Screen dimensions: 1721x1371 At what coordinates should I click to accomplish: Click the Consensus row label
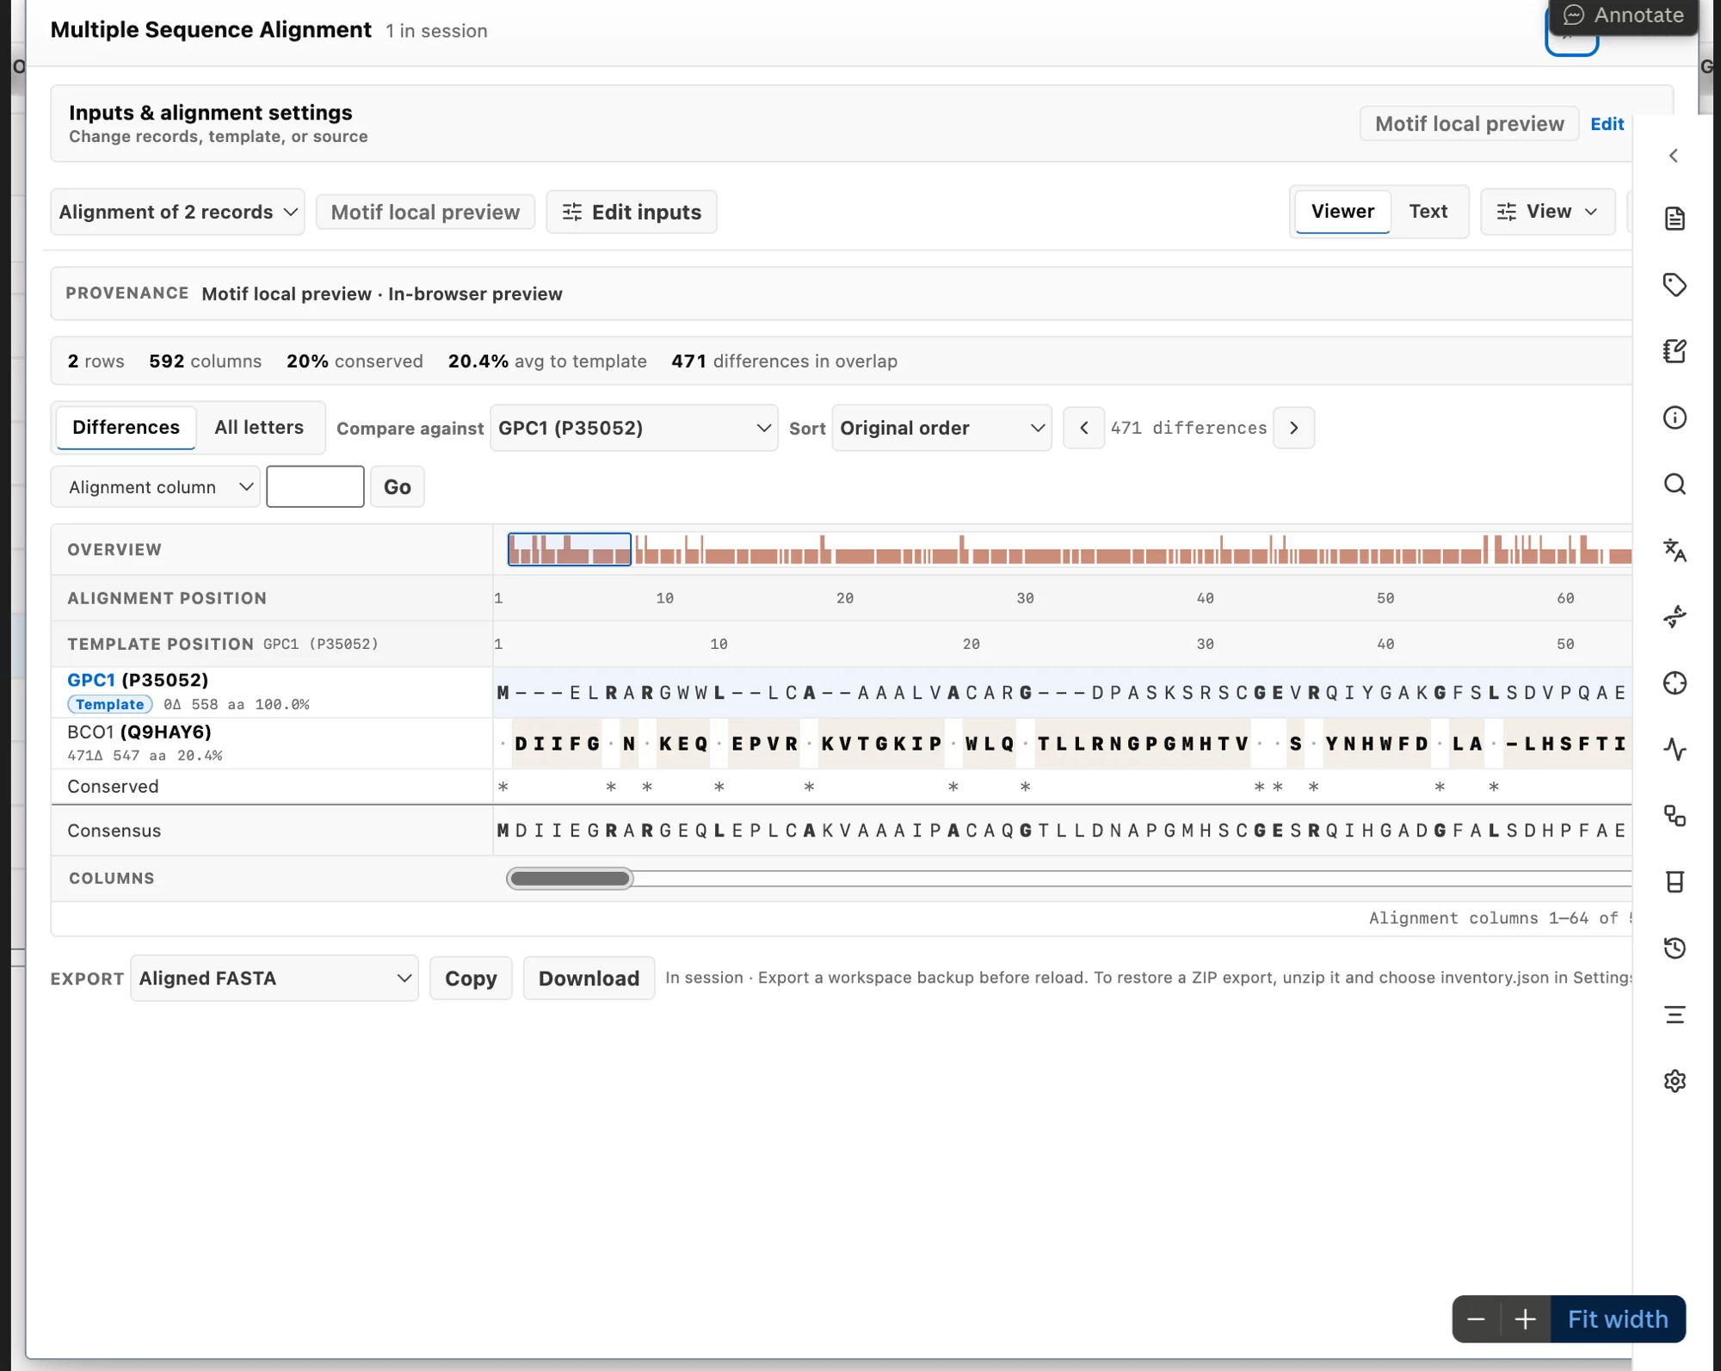(114, 831)
